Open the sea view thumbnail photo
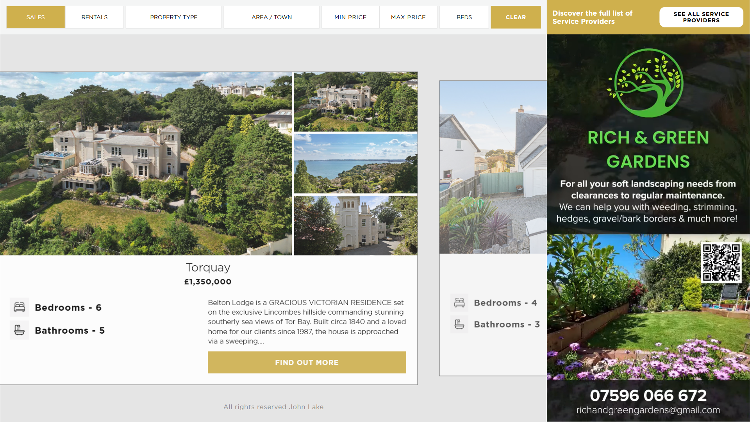This screenshot has height=422, width=750. tap(355, 163)
